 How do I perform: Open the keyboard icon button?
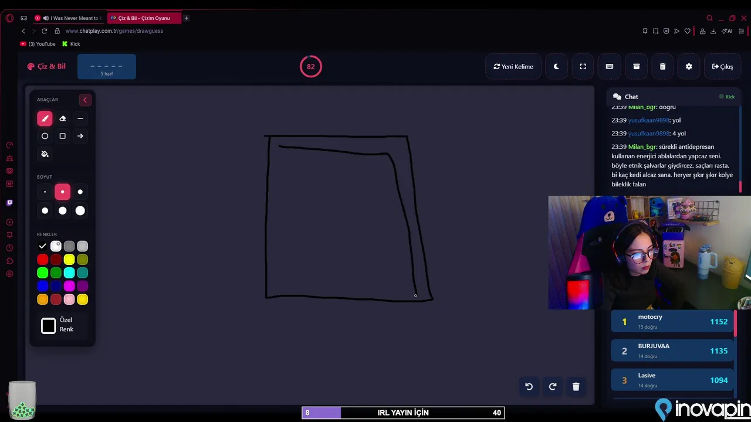tap(610, 66)
